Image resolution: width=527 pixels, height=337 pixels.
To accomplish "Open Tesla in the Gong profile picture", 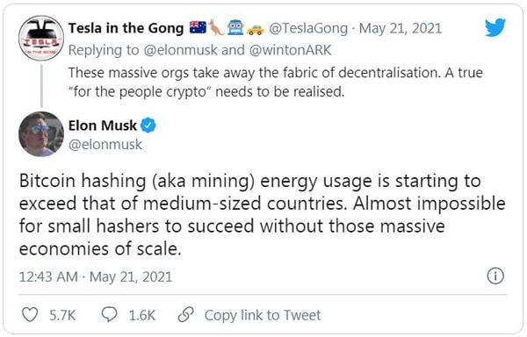I will (41, 38).
